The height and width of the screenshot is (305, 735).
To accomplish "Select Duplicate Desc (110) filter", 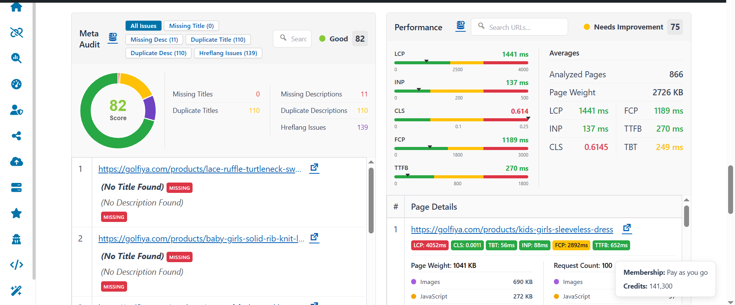I will pos(158,53).
